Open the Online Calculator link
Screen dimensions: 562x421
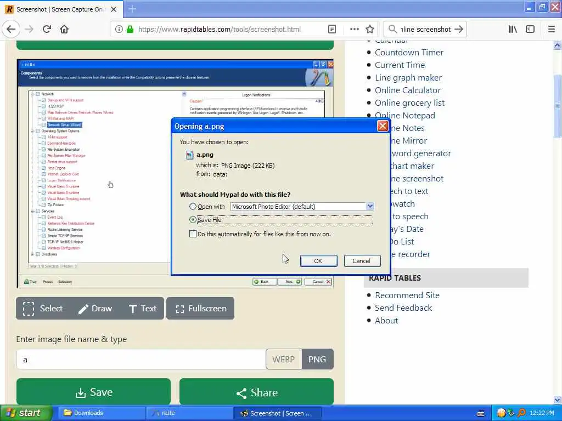tap(408, 90)
